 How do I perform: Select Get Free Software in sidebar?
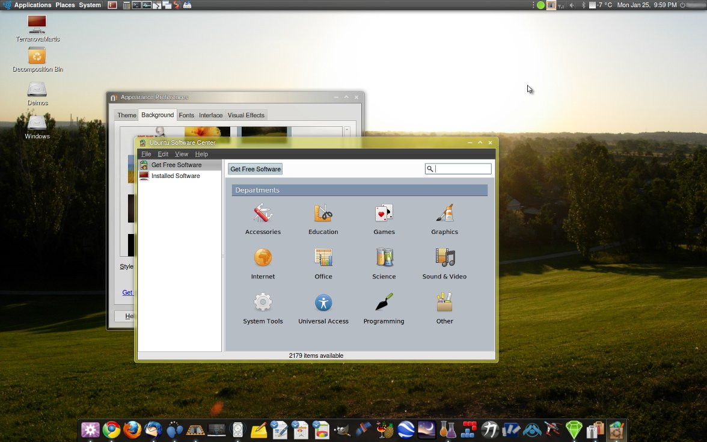click(x=179, y=165)
